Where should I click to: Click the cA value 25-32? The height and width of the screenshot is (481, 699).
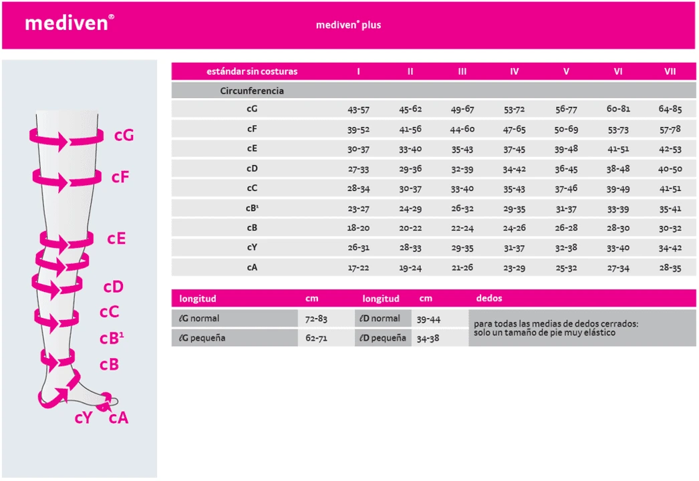tap(566, 268)
